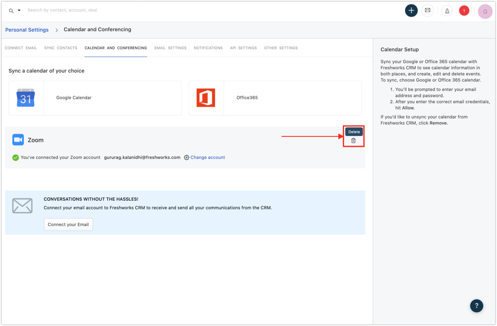Click the Connect your Email button
This screenshot has width=497, height=326.
[x=68, y=224]
